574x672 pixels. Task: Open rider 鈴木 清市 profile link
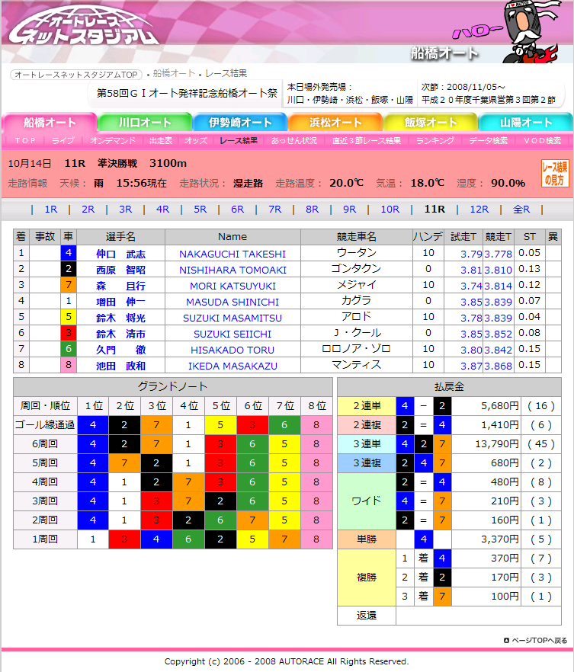coord(120,334)
